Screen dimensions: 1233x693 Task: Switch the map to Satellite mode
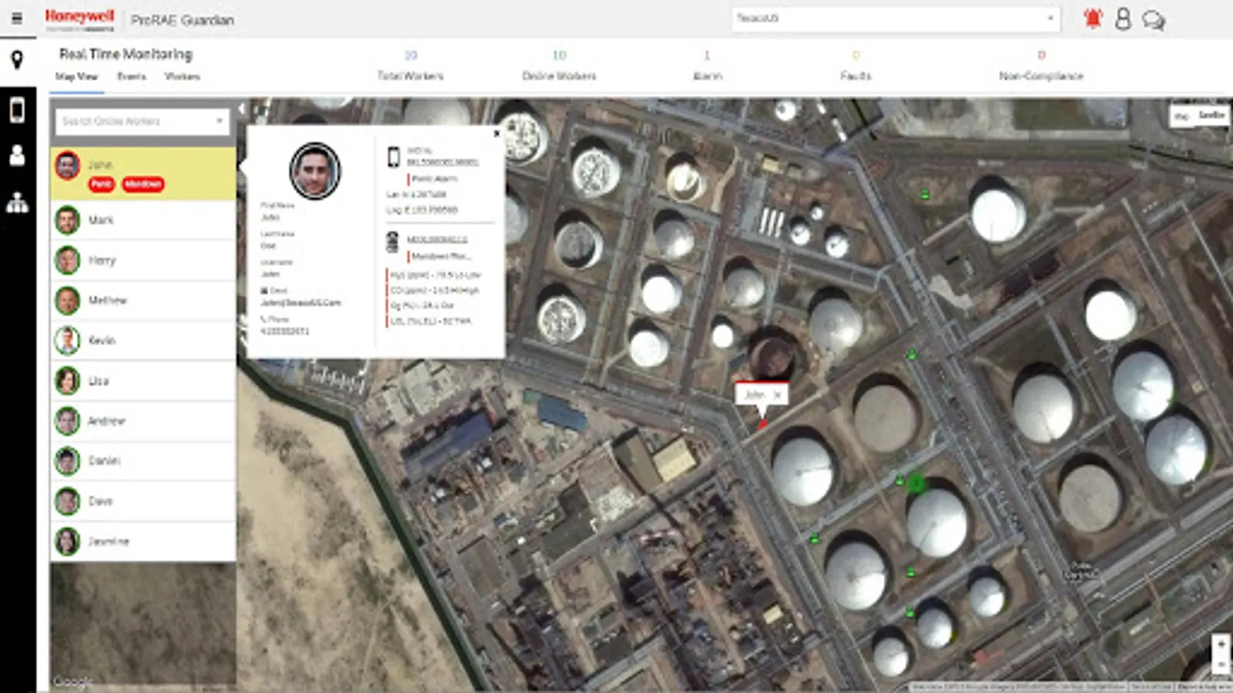(1211, 115)
